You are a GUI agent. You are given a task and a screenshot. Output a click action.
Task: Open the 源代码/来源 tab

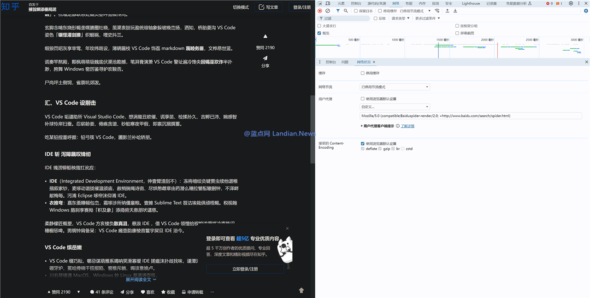(377, 3)
